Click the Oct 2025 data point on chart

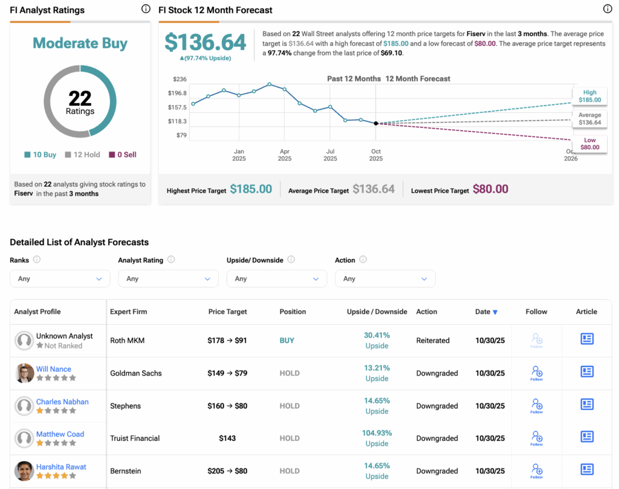click(x=376, y=123)
